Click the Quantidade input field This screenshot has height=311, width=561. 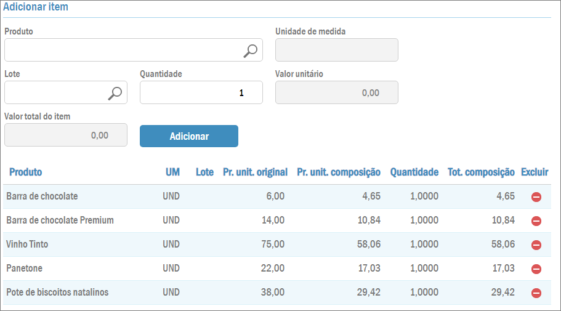pos(201,93)
